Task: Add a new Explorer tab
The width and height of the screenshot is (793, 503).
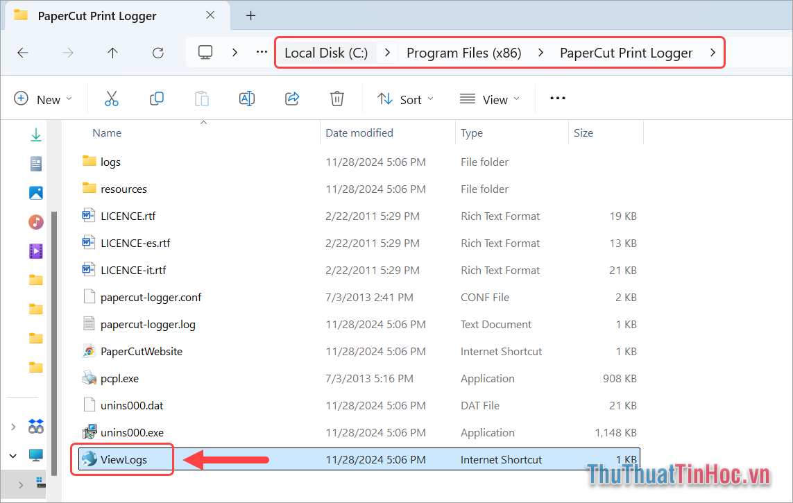Action: point(251,16)
